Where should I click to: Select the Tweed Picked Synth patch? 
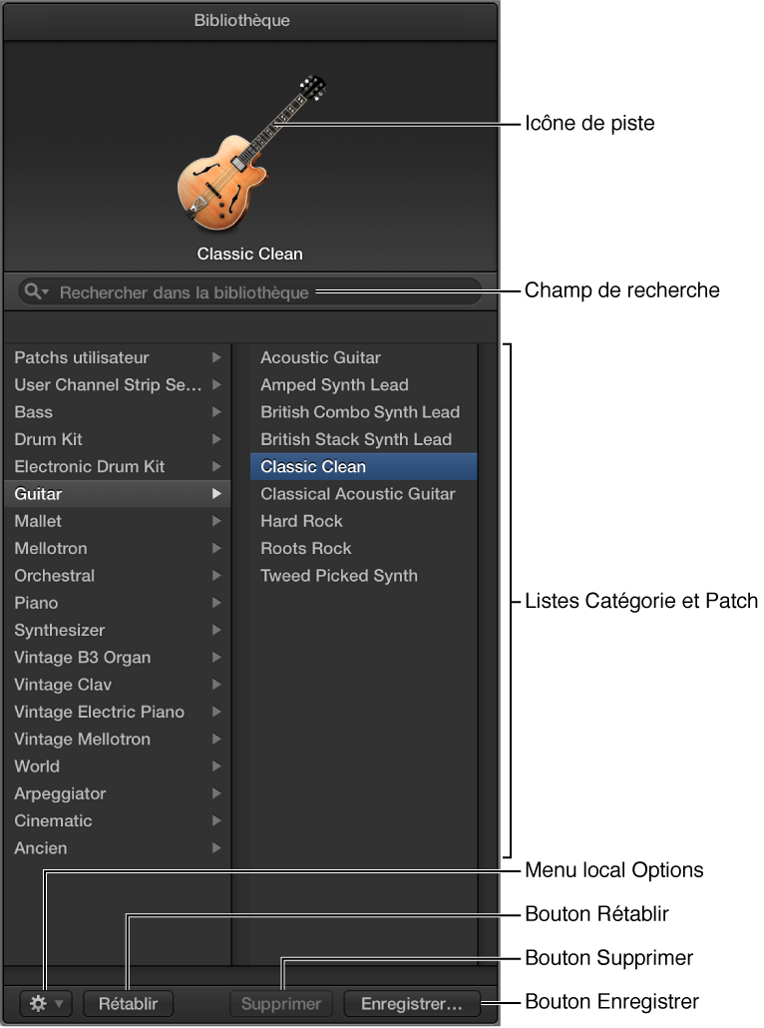tap(339, 576)
